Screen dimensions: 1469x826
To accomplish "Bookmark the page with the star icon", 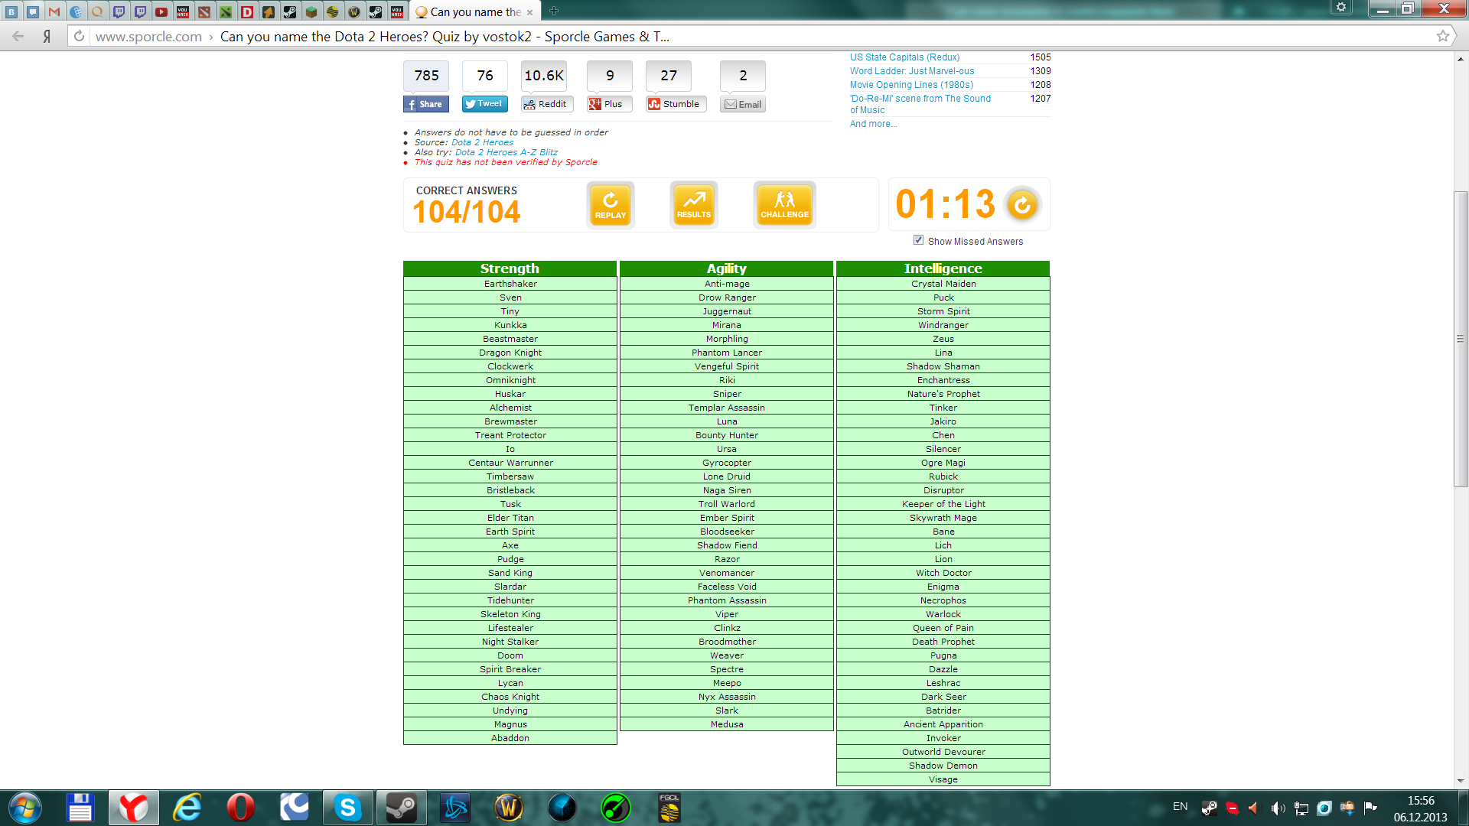I will (1442, 36).
